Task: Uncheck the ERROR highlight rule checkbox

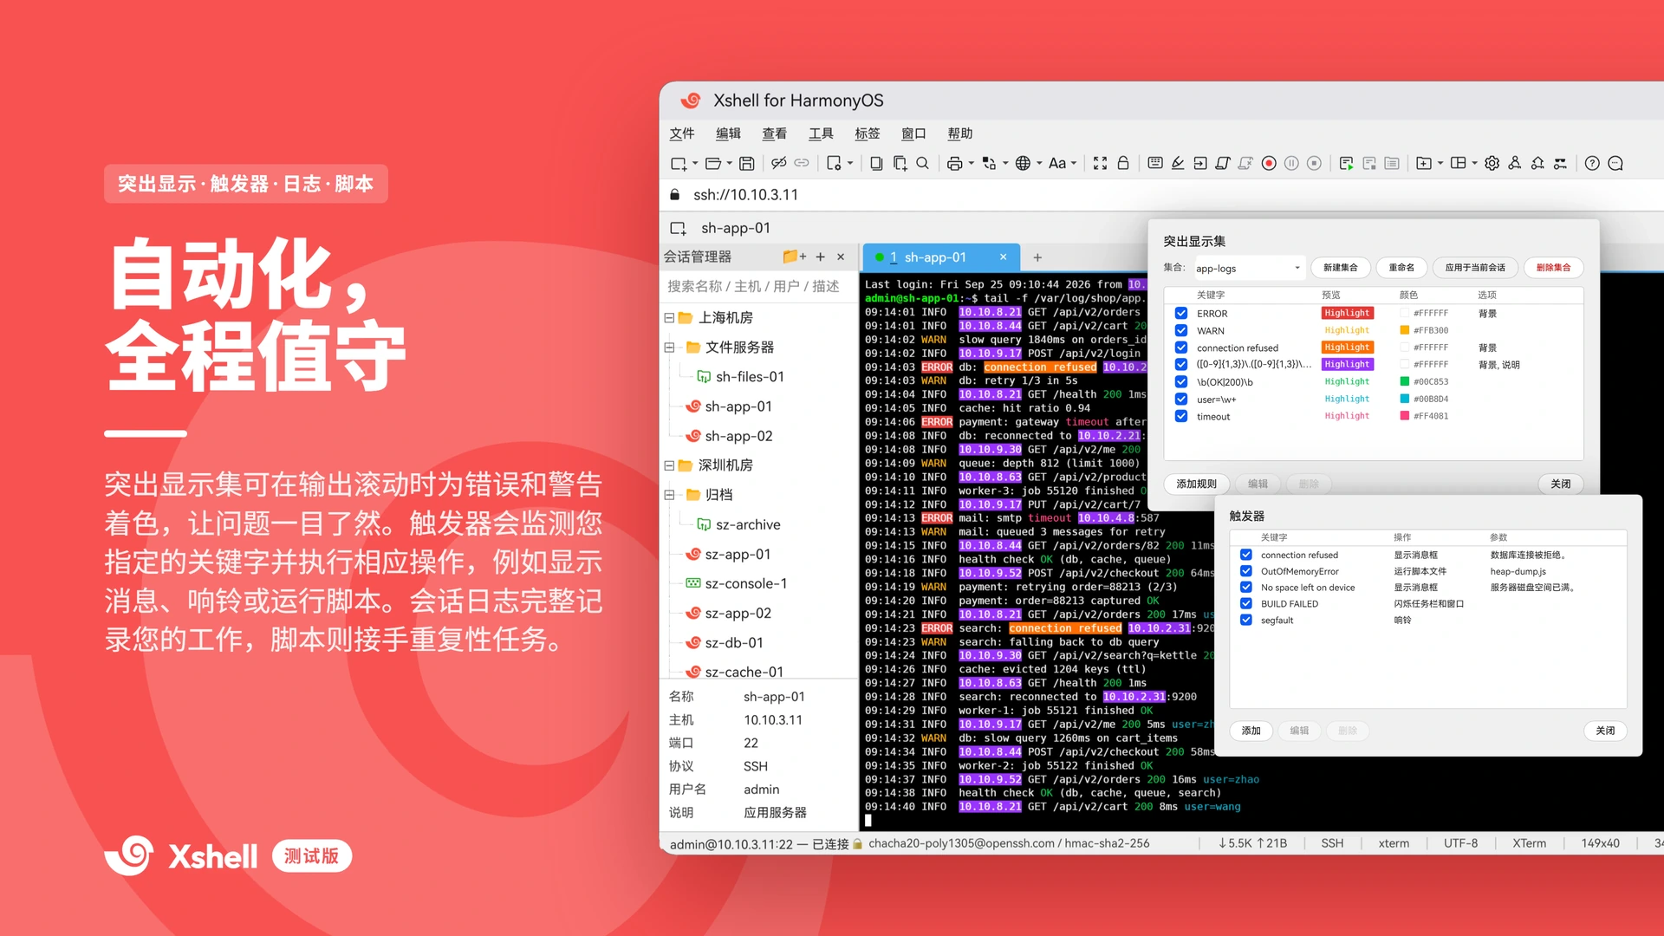Action: click(x=1180, y=313)
